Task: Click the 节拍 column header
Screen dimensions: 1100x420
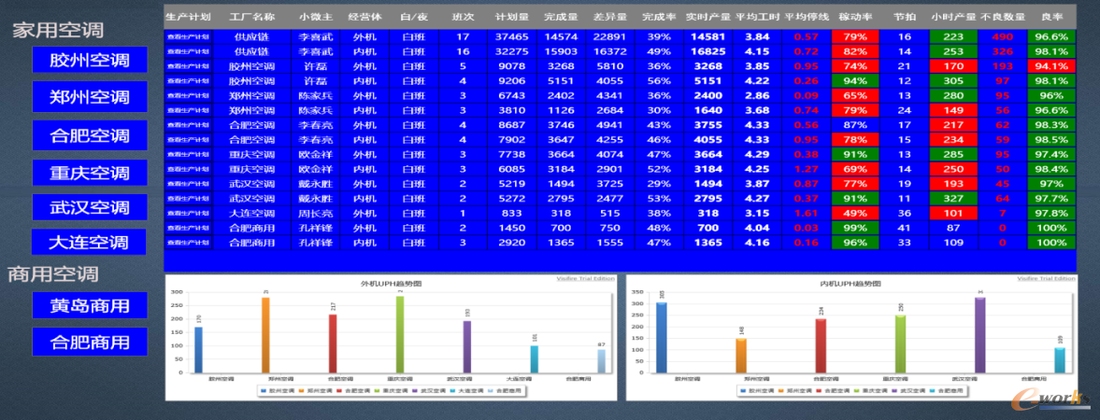Action: (905, 16)
